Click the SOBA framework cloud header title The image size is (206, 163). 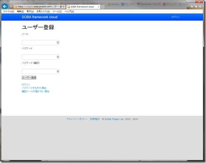click(x=40, y=17)
